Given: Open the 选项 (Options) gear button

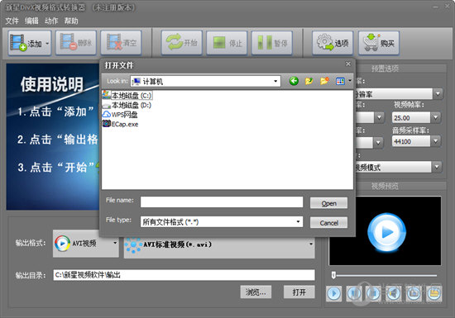Looking at the screenshot, I should pyautogui.click(x=333, y=43).
